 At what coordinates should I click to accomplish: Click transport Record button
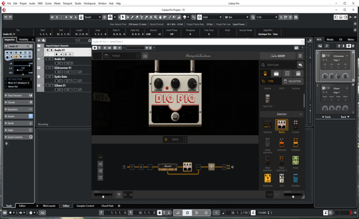pos(206,213)
